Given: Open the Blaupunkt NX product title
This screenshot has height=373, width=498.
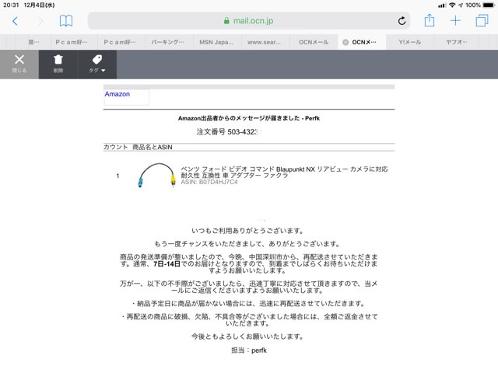Looking at the screenshot, I should pyautogui.click(x=284, y=172).
